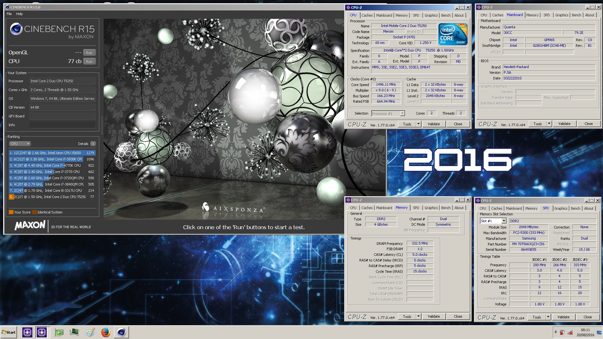
Task: Launch Firefox from the taskbar
Action: 106,332
